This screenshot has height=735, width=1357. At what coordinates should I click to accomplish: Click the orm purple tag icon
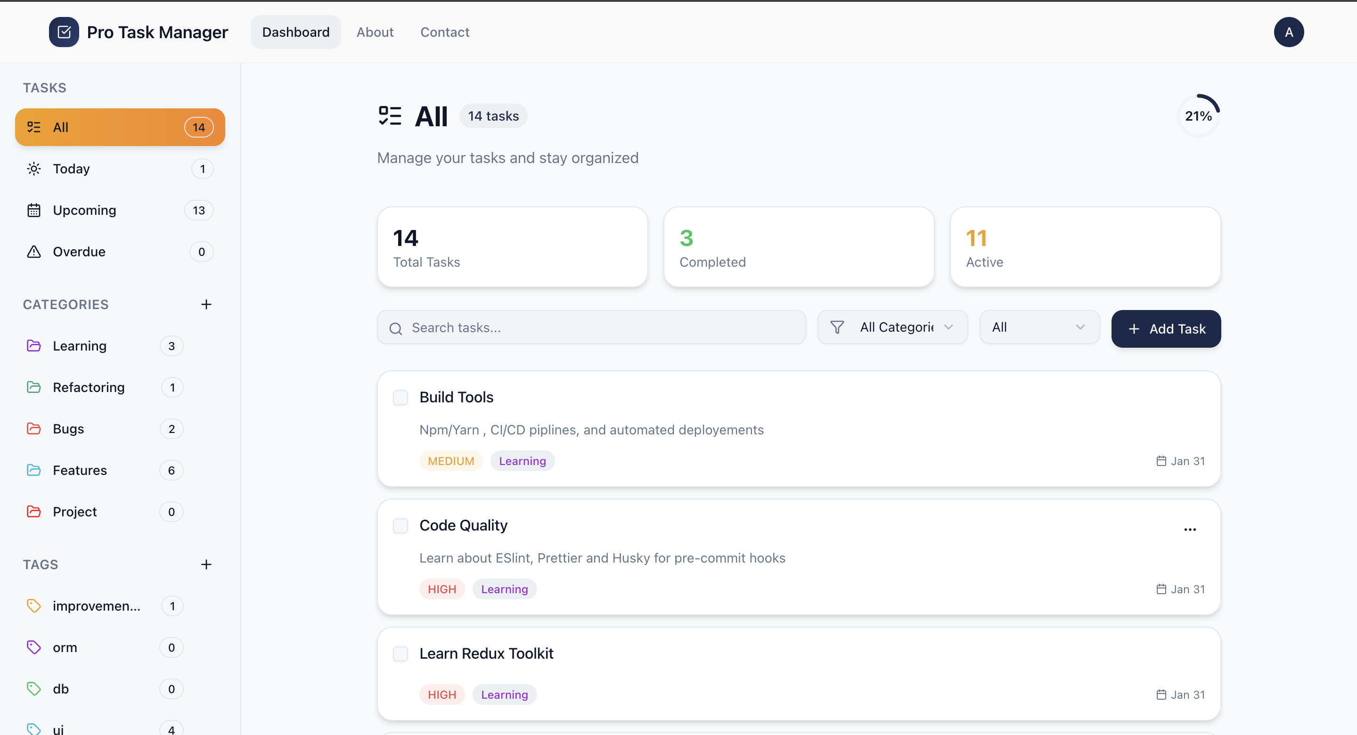click(x=34, y=647)
